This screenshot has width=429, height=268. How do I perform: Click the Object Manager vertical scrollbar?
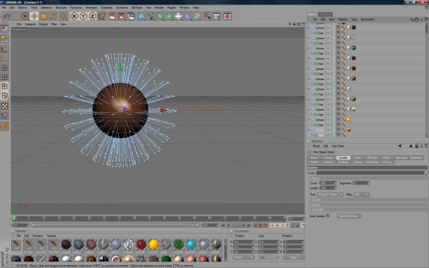point(426,80)
